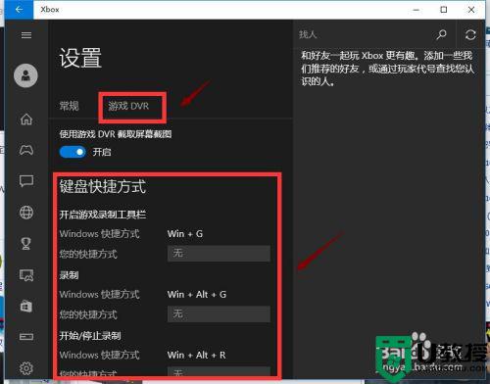The height and width of the screenshot is (384, 490).
Task: Go back with the Xbox title bar arrow
Action: pos(19,10)
